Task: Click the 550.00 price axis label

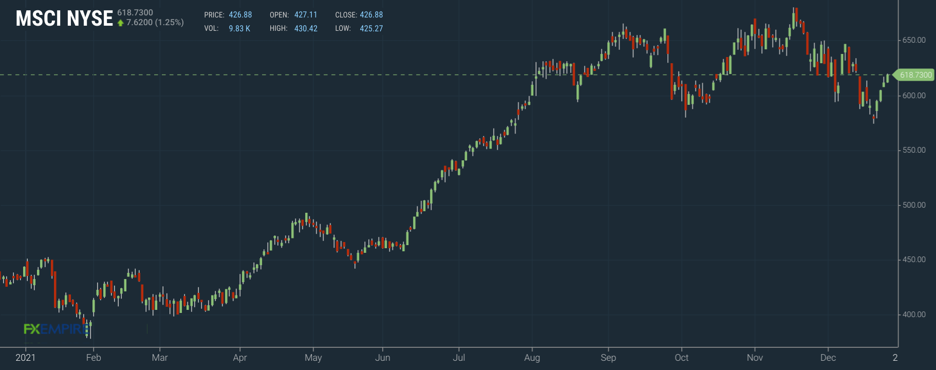Action: [x=914, y=150]
